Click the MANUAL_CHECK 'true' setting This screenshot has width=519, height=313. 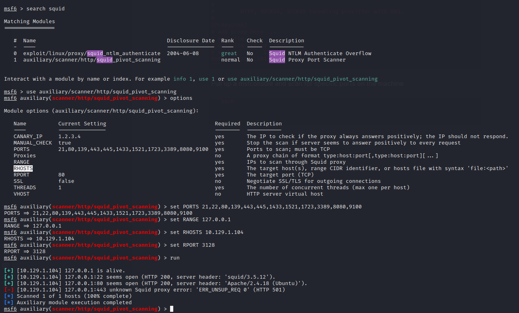pyautogui.click(x=65, y=143)
